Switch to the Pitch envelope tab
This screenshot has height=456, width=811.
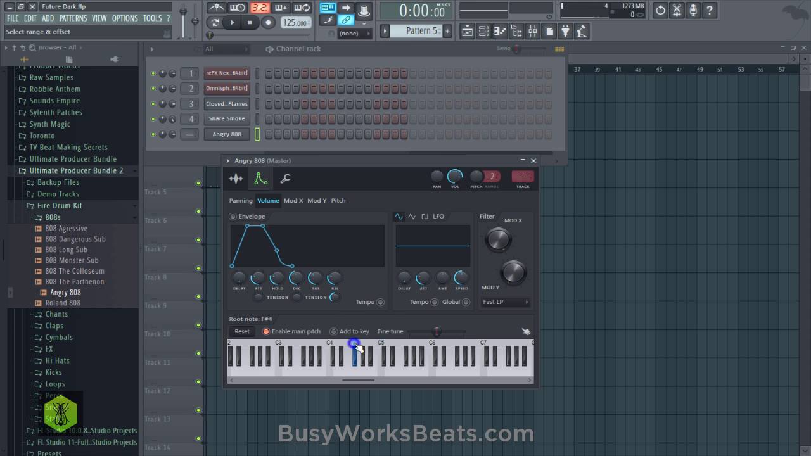(x=338, y=201)
